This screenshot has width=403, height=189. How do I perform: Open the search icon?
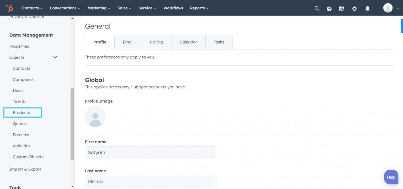pos(317,8)
